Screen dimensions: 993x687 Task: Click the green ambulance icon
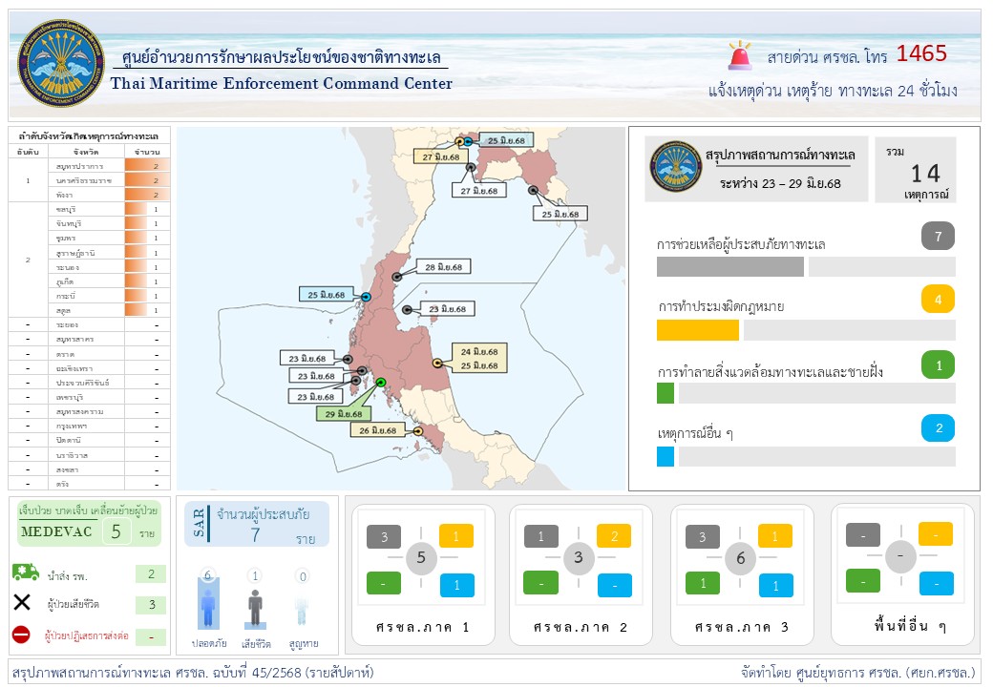click(x=26, y=572)
